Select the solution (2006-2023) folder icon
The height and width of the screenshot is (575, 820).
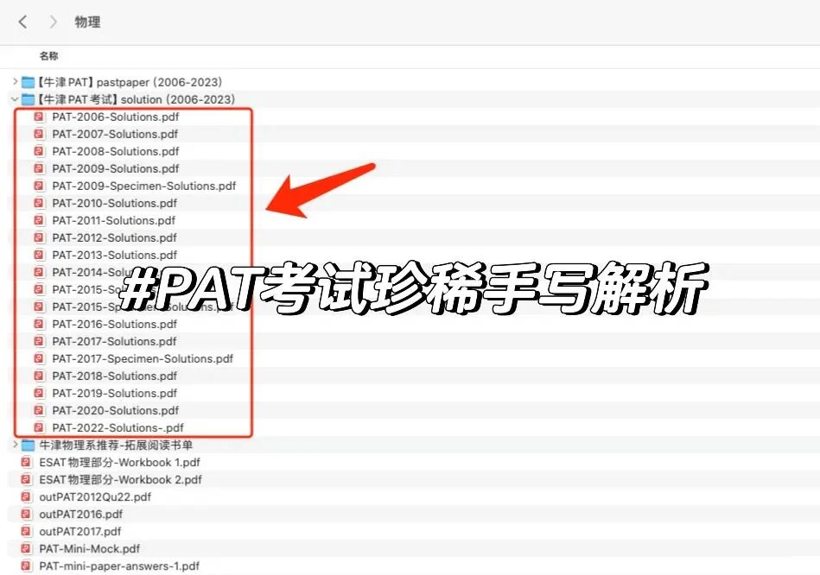pyautogui.click(x=28, y=99)
